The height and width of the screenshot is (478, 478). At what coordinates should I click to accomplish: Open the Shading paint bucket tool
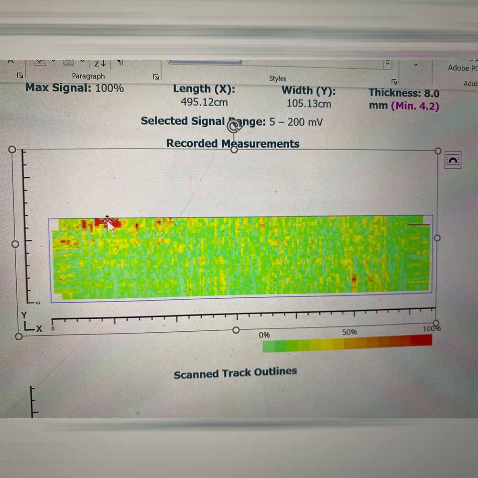40,63
